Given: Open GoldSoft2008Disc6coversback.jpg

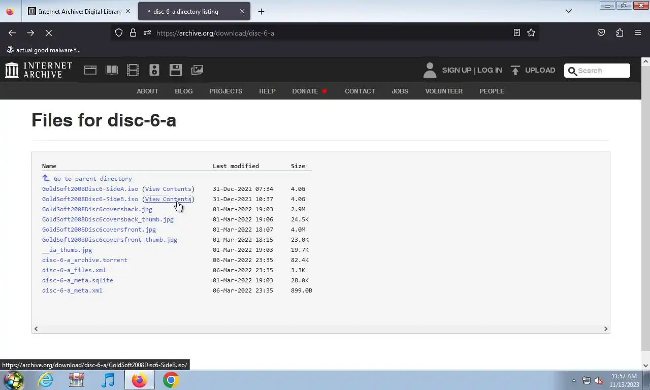Looking at the screenshot, I should click(x=97, y=209).
